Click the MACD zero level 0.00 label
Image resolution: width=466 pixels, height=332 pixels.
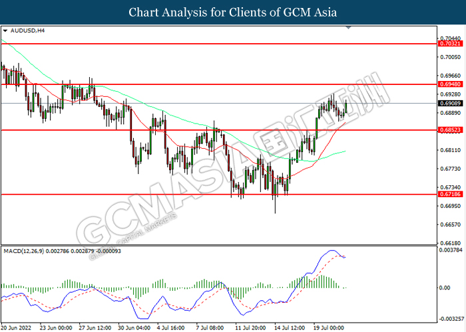[445, 288]
